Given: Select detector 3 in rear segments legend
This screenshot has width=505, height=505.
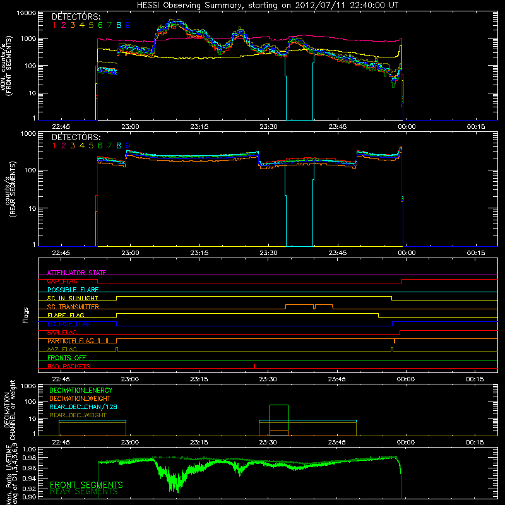Looking at the screenshot, I should [73, 146].
